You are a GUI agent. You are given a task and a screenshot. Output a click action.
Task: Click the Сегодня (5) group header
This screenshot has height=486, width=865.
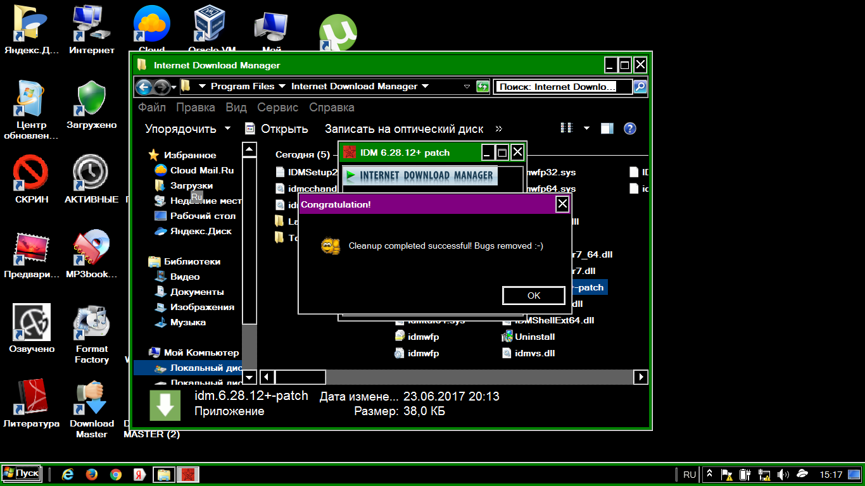click(x=303, y=154)
